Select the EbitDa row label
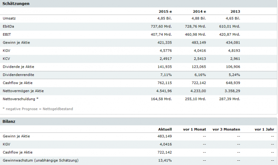Screen dimensions: 278x165 [x=9, y=26]
